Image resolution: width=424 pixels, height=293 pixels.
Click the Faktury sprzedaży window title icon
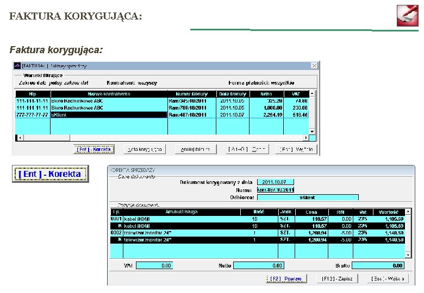tap(17, 66)
